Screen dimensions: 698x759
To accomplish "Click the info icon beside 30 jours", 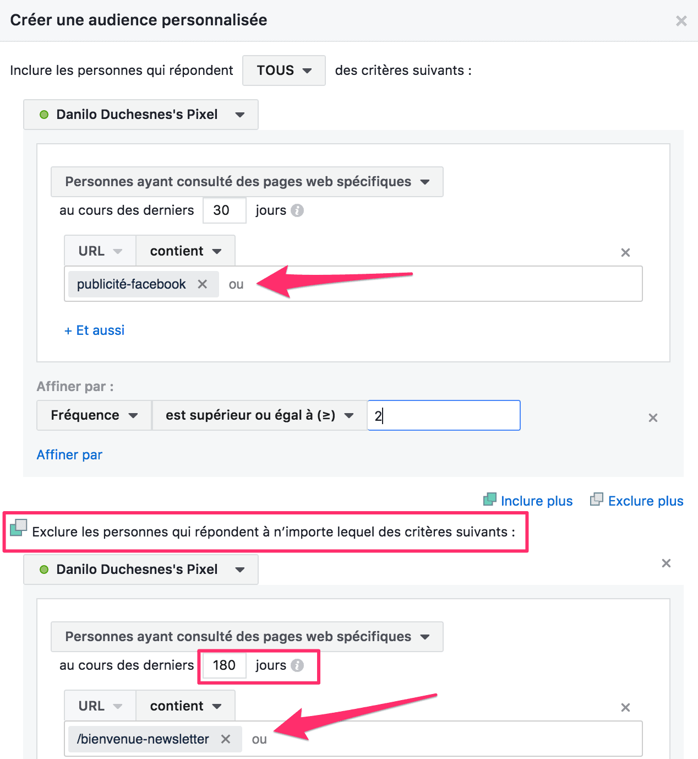I will (297, 210).
